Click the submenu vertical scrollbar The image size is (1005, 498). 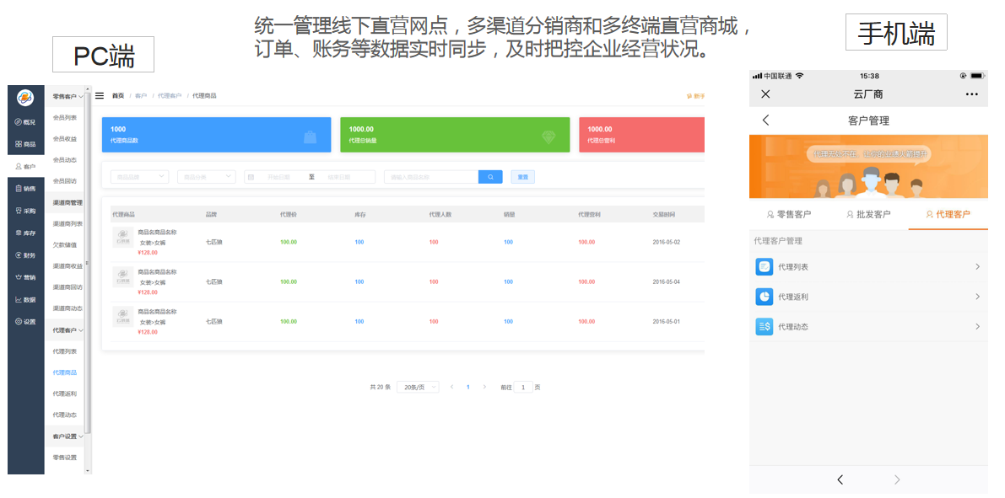point(88,264)
